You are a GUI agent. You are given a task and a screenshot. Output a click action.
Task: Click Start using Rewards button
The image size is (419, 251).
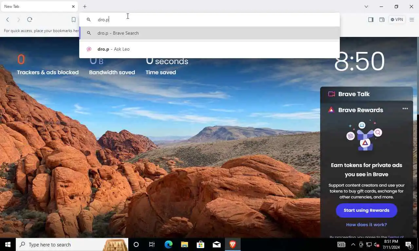click(x=367, y=210)
